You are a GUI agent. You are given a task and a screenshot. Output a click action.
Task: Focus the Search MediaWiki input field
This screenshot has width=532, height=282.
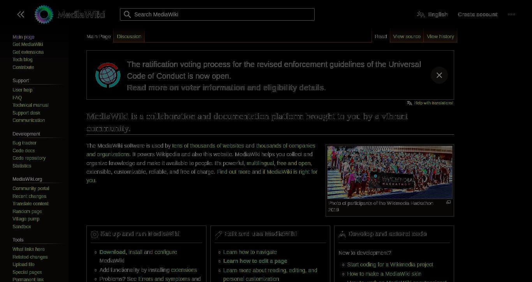[217, 14]
